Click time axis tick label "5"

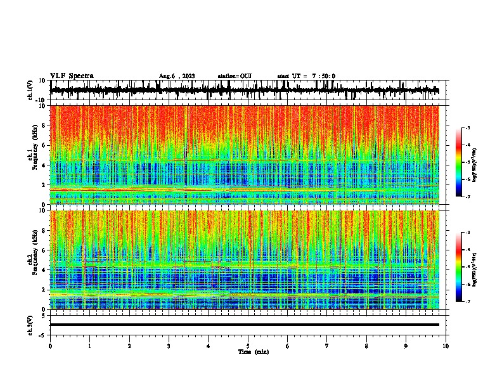point(248,346)
